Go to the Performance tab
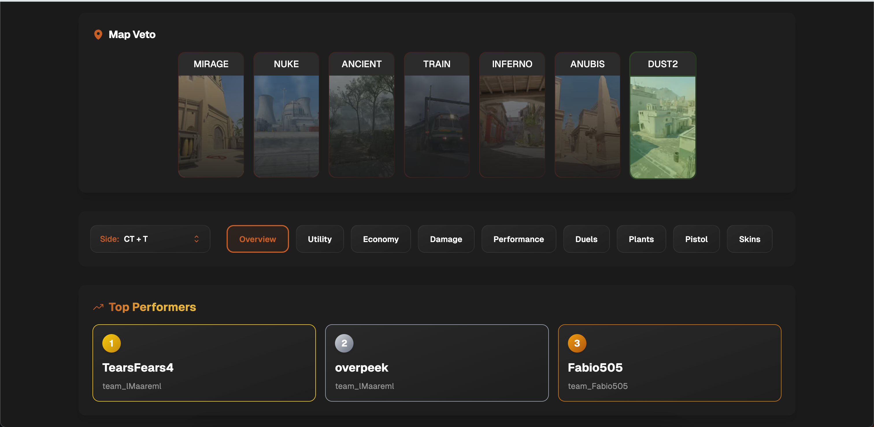The height and width of the screenshot is (427, 874). pyautogui.click(x=519, y=239)
